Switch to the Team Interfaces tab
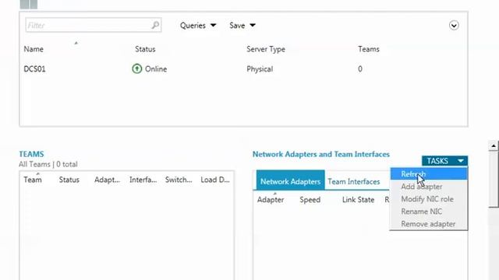Screen dimensions: 499x280 353,181
